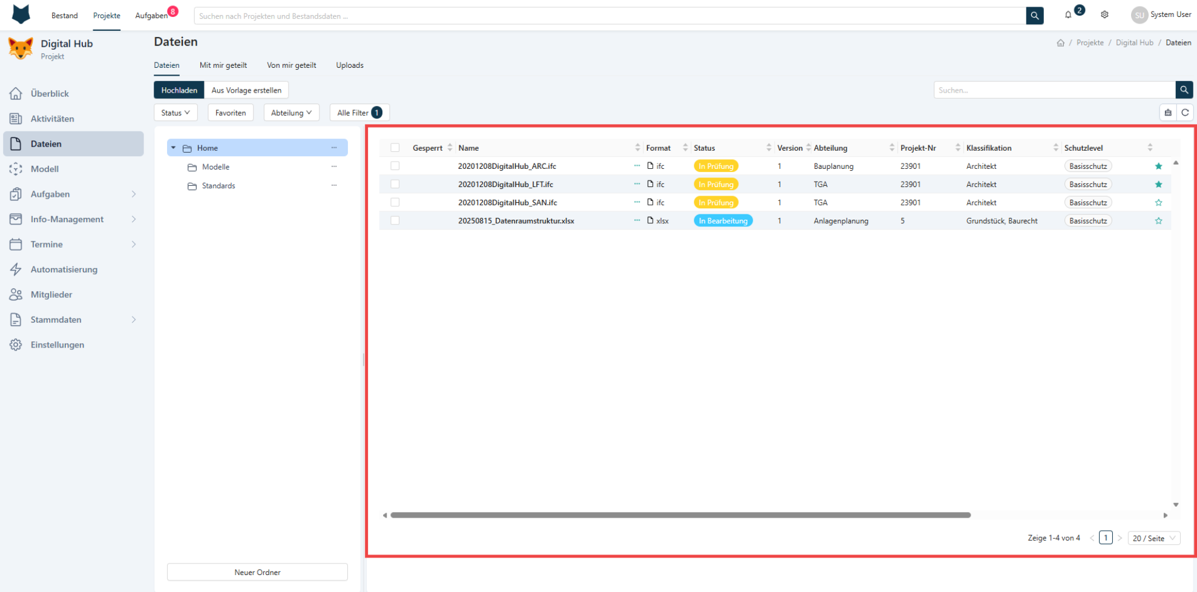1197x592 pixels.
Task: Check the box for 20201208DigitalHub_SAN.ifc
Action: tap(395, 202)
